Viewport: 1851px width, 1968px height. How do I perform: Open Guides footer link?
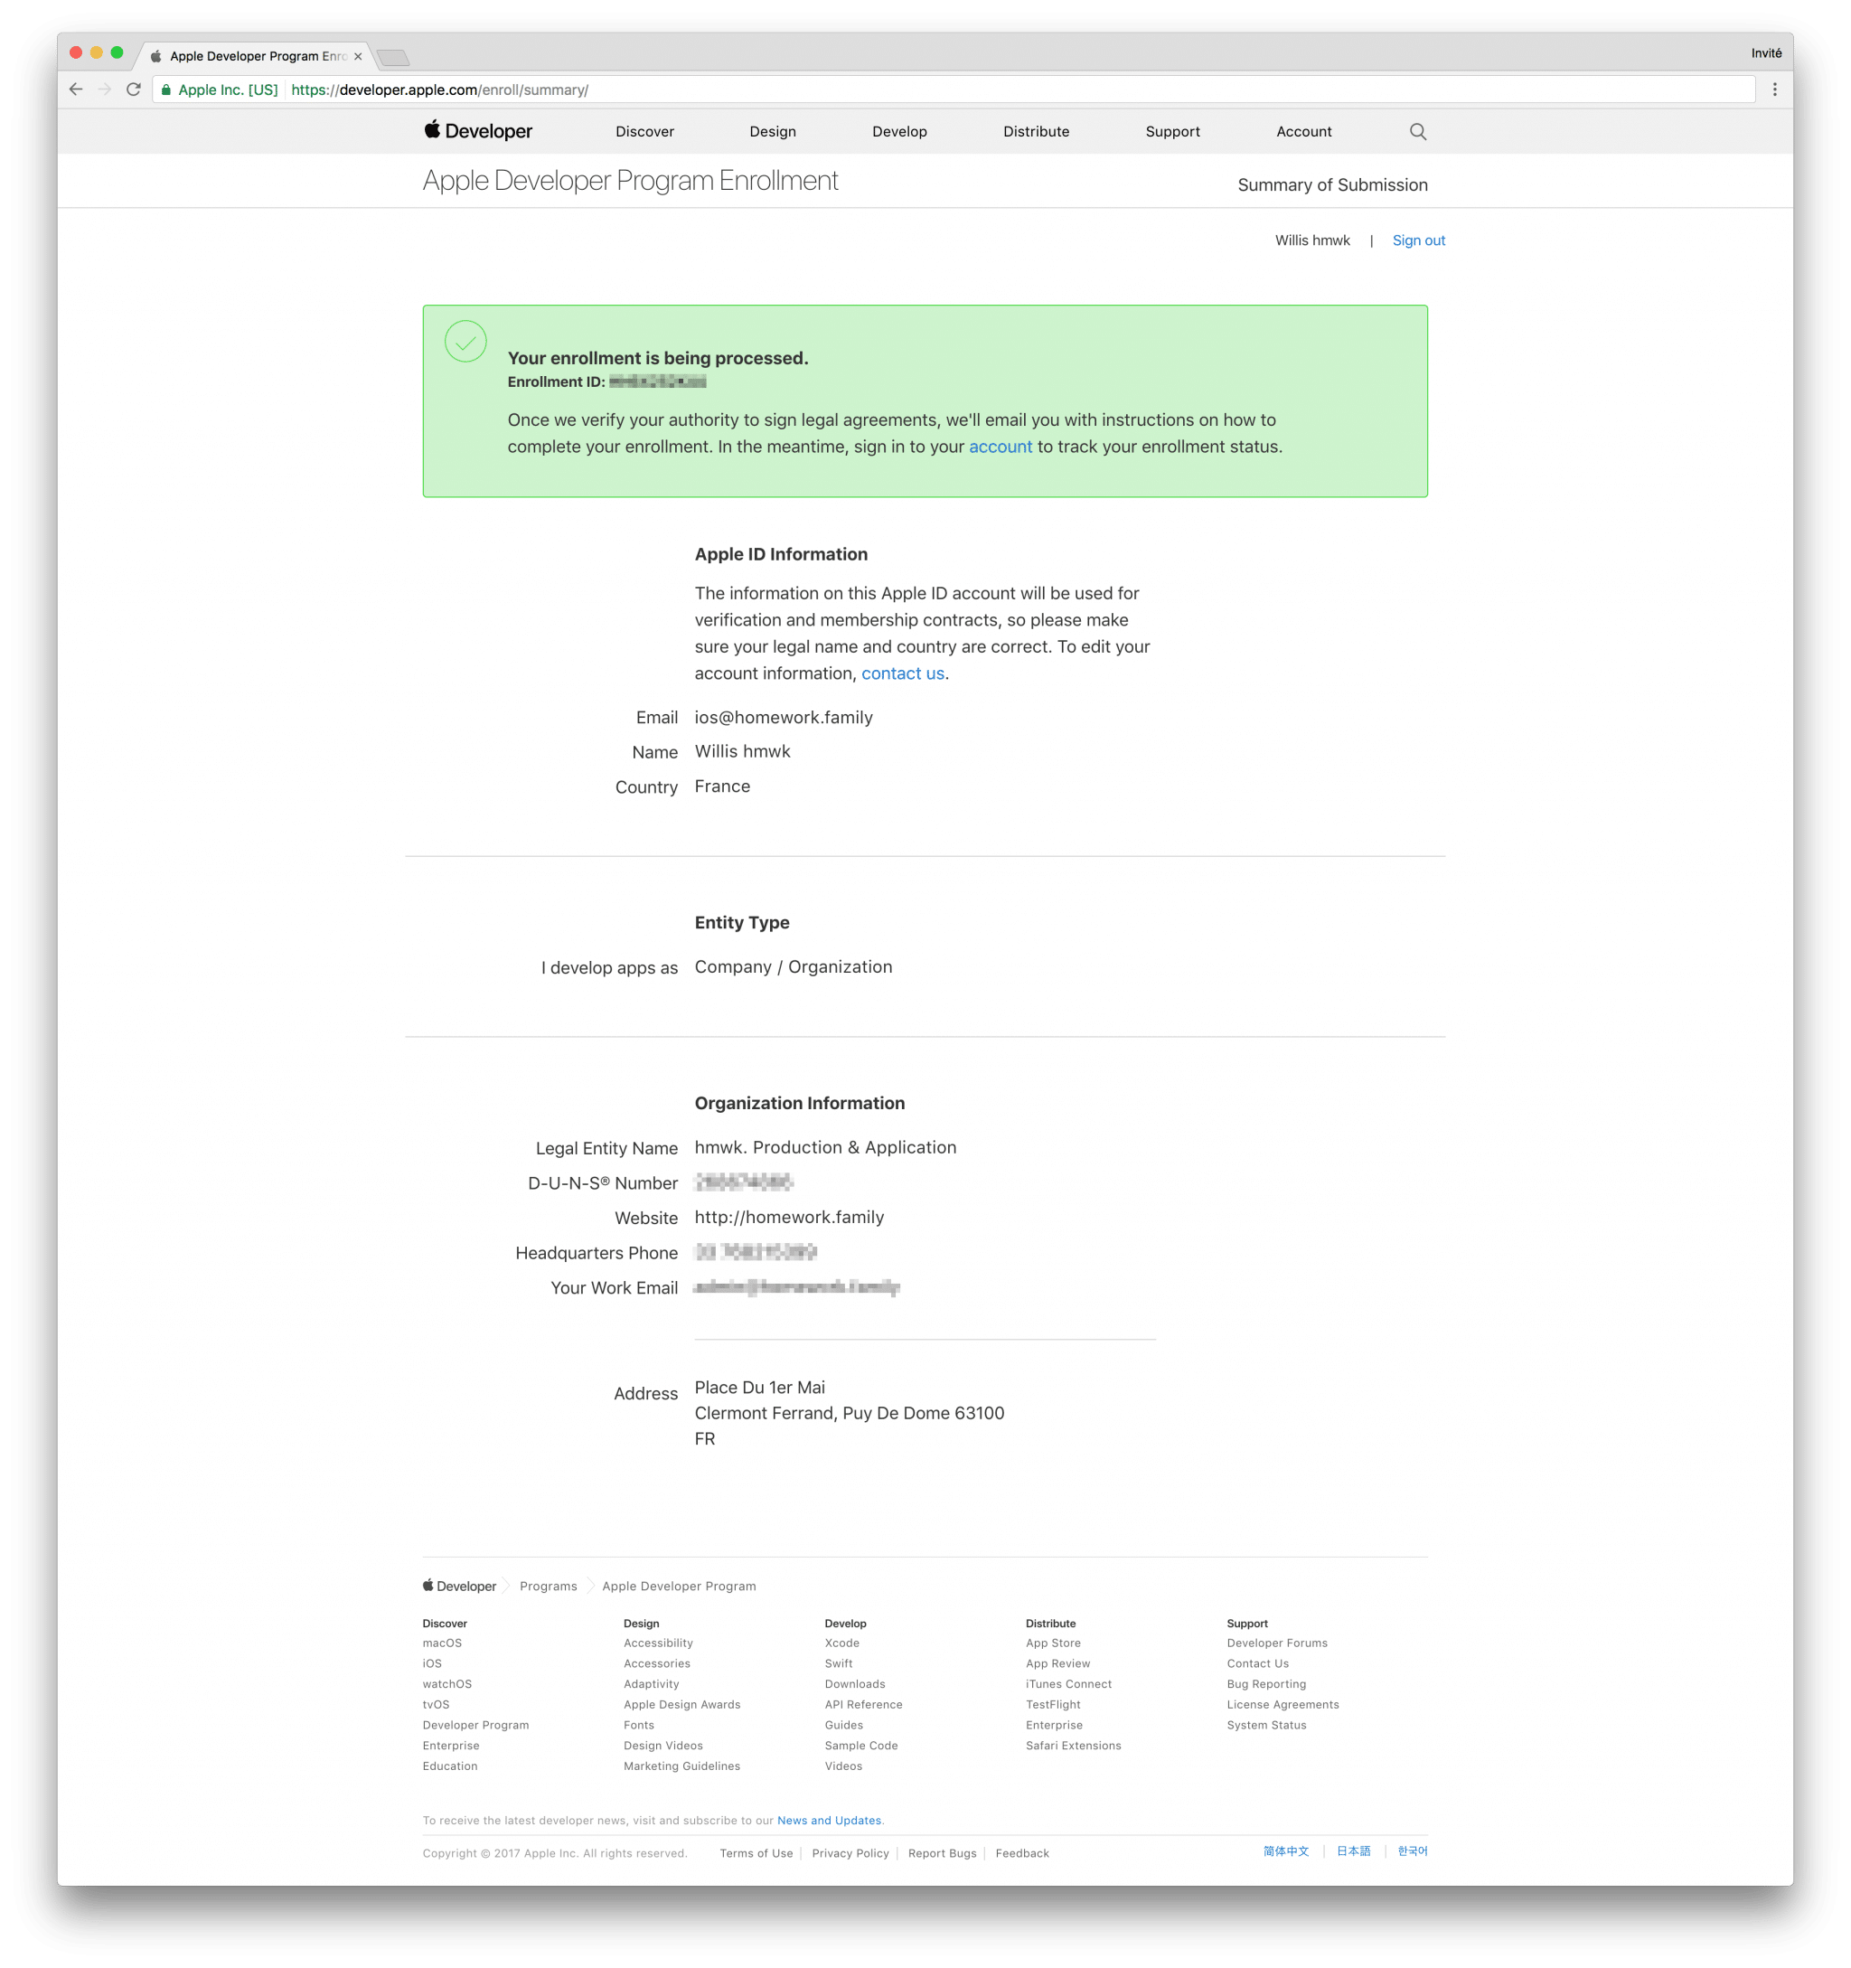pyautogui.click(x=843, y=1725)
